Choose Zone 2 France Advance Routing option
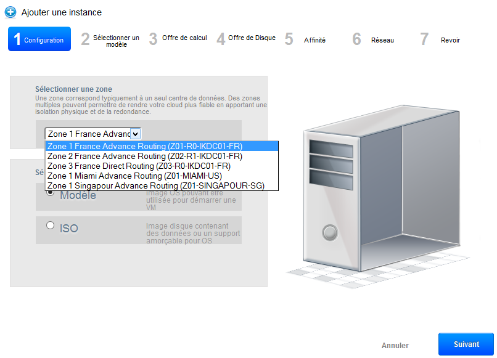 coord(145,157)
